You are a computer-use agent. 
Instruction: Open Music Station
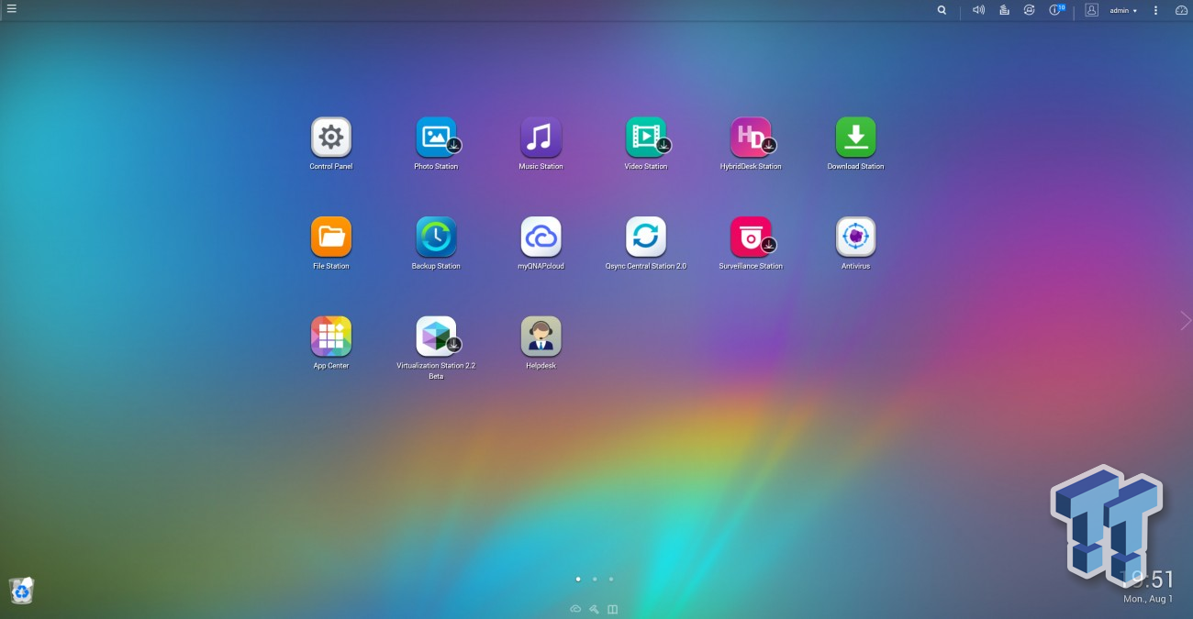point(541,138)
